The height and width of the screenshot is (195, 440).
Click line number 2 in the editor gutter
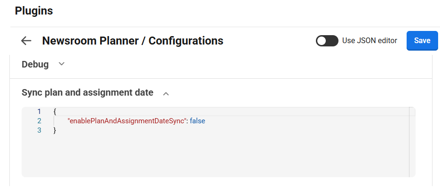(x=39, y=121)
